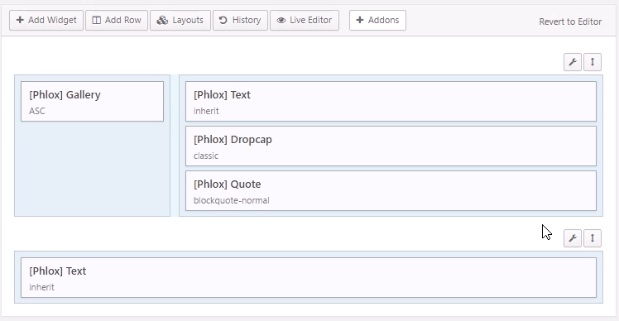This screenshot has height=321, width=619.
Task: Select the [Phlox] Dropcap widget
Action: coord(391,146)
